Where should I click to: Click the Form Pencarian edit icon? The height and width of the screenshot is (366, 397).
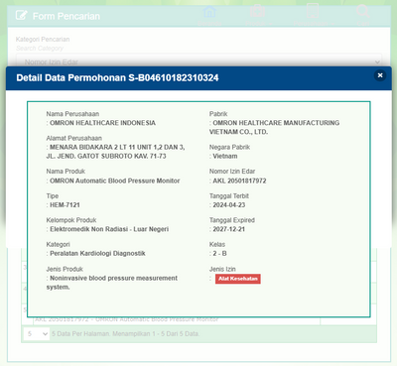22,15
